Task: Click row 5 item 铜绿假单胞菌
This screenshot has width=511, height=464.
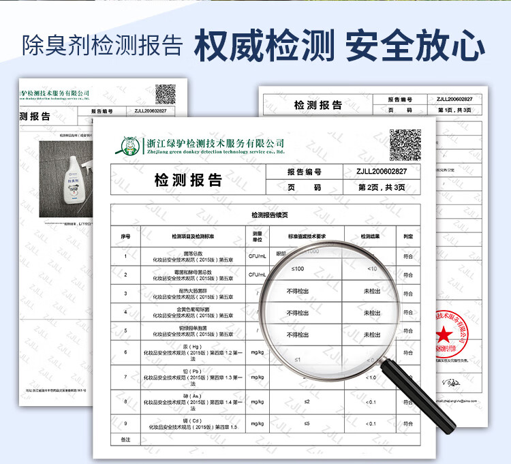Action: tap(193, 328)
